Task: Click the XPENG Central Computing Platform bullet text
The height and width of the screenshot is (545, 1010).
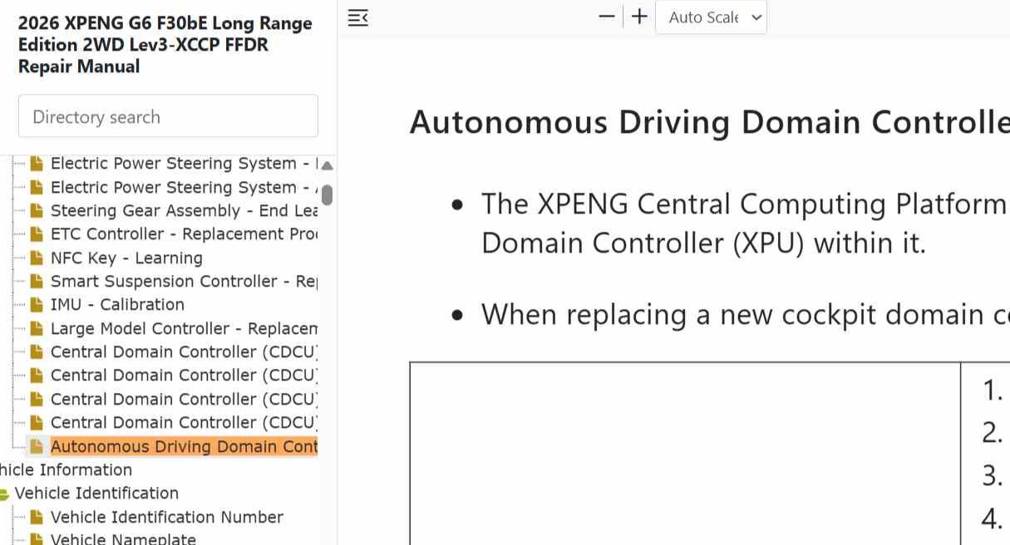Action: pyautogui.click(x=745, y=223)
